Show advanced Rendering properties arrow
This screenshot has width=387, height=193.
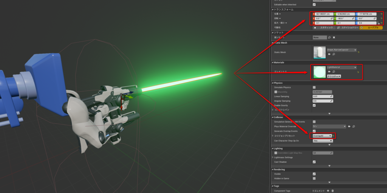coord(329,182)
